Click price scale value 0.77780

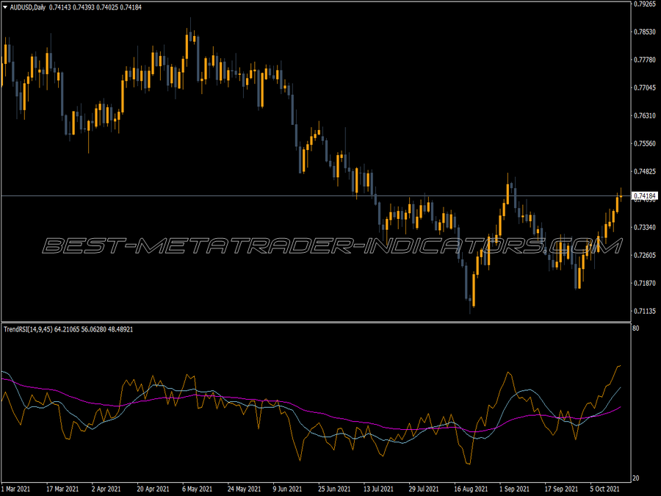click(645, 60)
